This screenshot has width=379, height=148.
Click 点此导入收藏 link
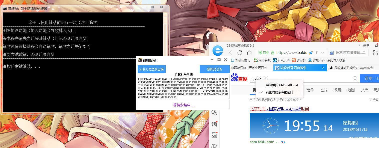click(336, 60)
